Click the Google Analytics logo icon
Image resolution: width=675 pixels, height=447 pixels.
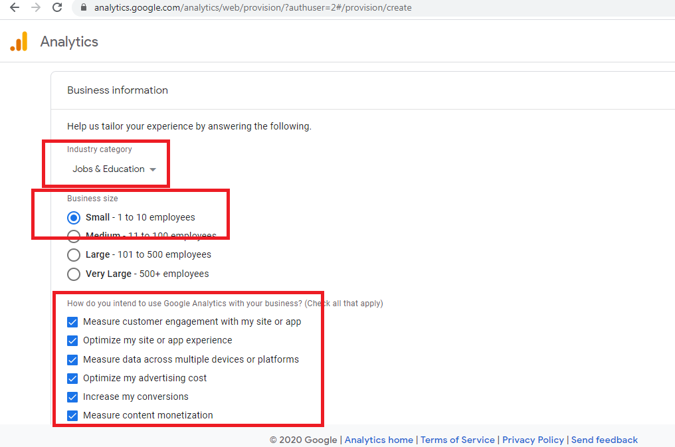tap(19, 41)
